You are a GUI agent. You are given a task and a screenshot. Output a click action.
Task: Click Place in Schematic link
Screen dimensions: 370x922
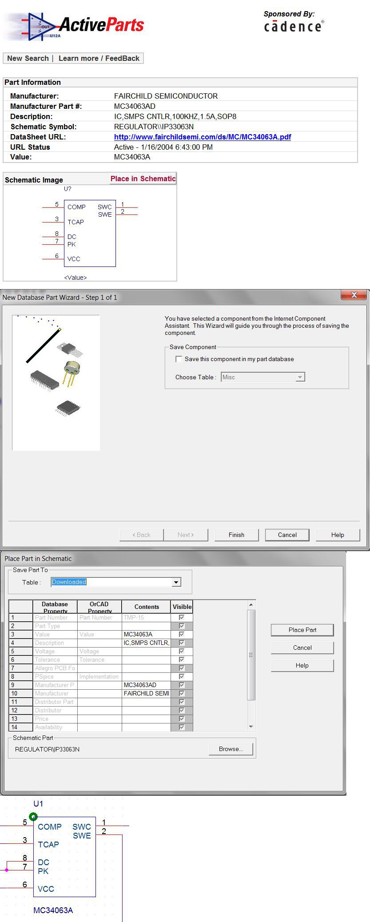pyautogui.click(x=143, y=179)
